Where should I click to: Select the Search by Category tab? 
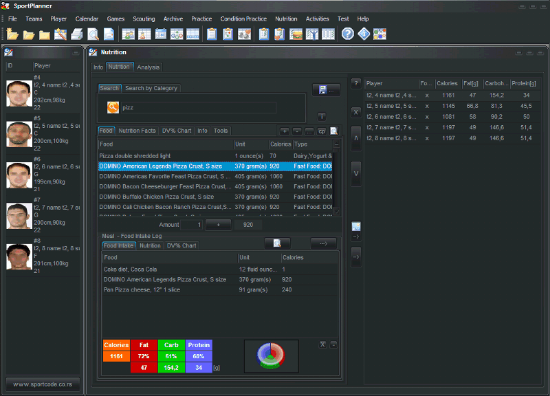click(151, 89)
